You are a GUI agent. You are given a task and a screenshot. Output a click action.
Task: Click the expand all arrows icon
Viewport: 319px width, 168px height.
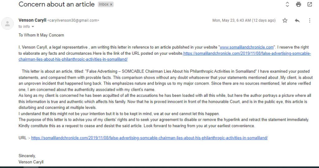287,4
